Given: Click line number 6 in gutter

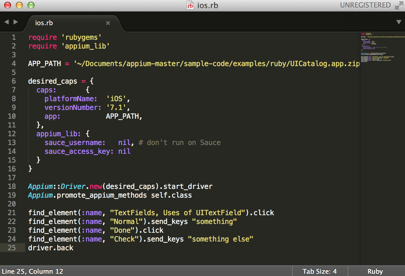Looking at the screenshot, I should pyautogui.click(x=14, y=81).
